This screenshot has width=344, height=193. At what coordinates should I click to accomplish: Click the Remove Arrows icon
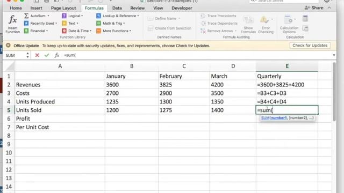tap(203, 31)
